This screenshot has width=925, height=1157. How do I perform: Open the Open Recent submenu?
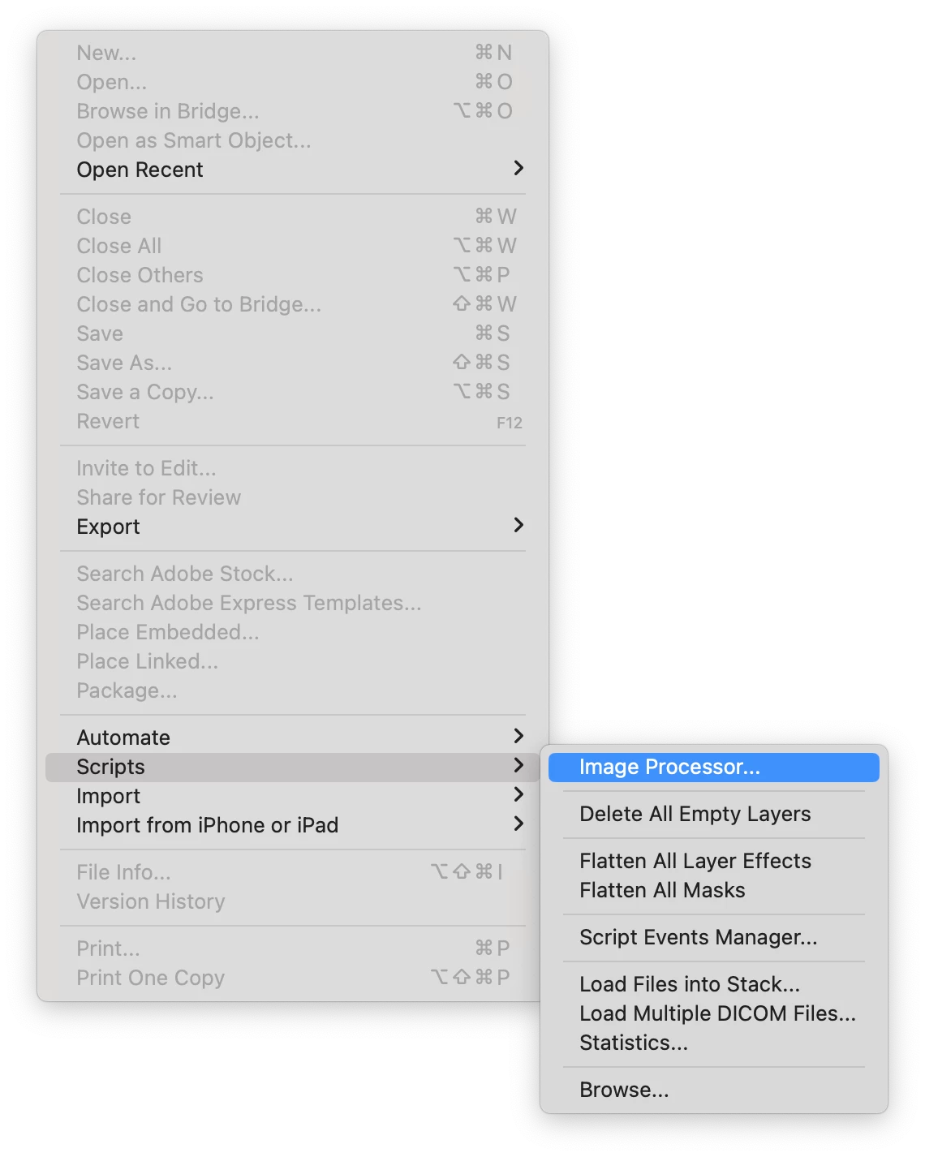(293, 170)
